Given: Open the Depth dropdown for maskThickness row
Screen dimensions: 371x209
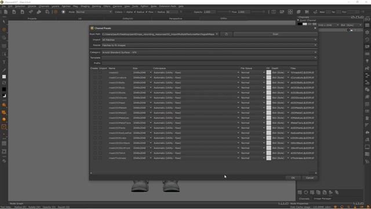Looking at the screenshot, I should (281, 158).
